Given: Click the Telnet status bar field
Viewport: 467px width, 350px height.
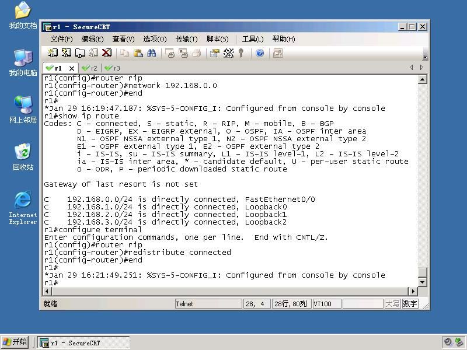Looking at the screenshot, I should (208, 304).
